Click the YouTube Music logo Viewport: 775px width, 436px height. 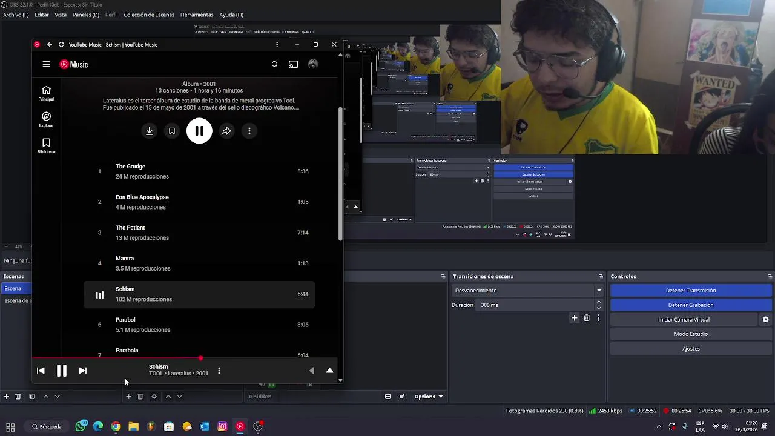point(74,64)
